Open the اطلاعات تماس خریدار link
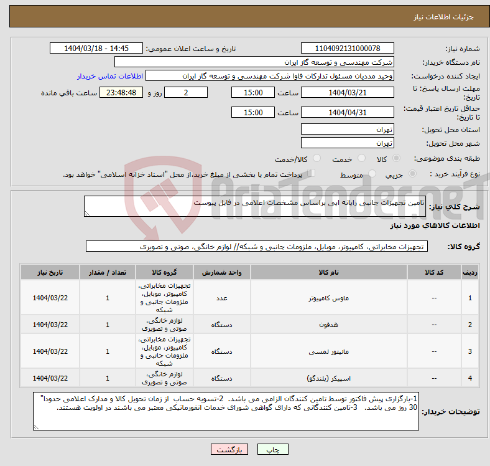490x466 pixels. pyautogui.click(x=110, y=76)
